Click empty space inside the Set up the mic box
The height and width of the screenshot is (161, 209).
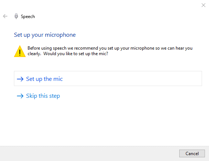(x=132, y=78)
